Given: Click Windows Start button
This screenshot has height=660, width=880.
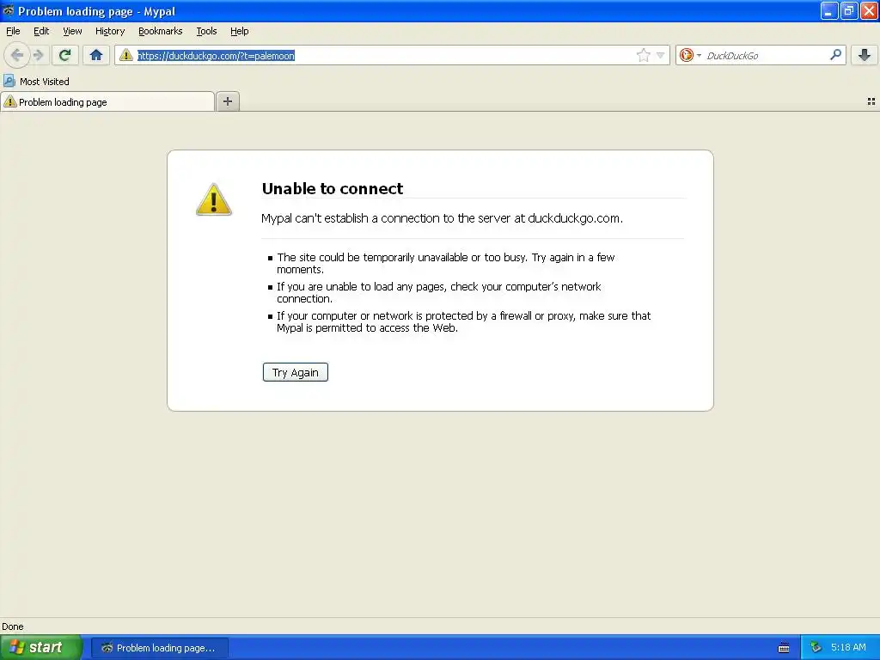Looking at the screenshot, I should pos(41,647).
